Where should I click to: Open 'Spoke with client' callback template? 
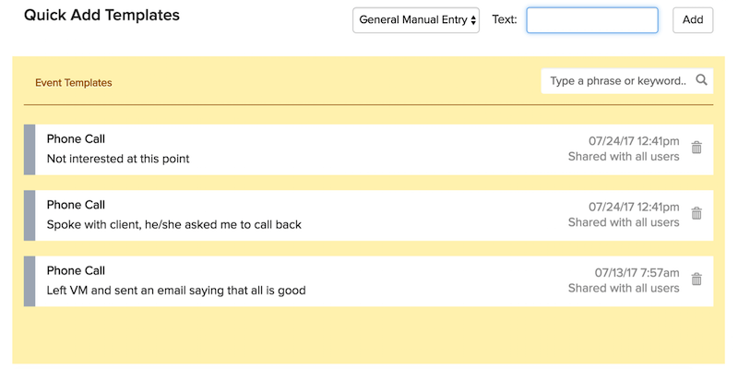pos(174,224)
